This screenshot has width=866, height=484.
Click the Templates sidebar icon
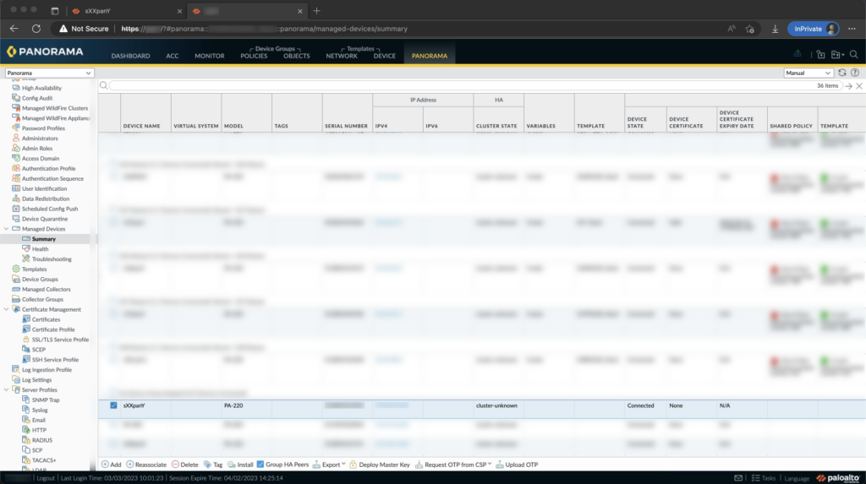coord(16,269)
